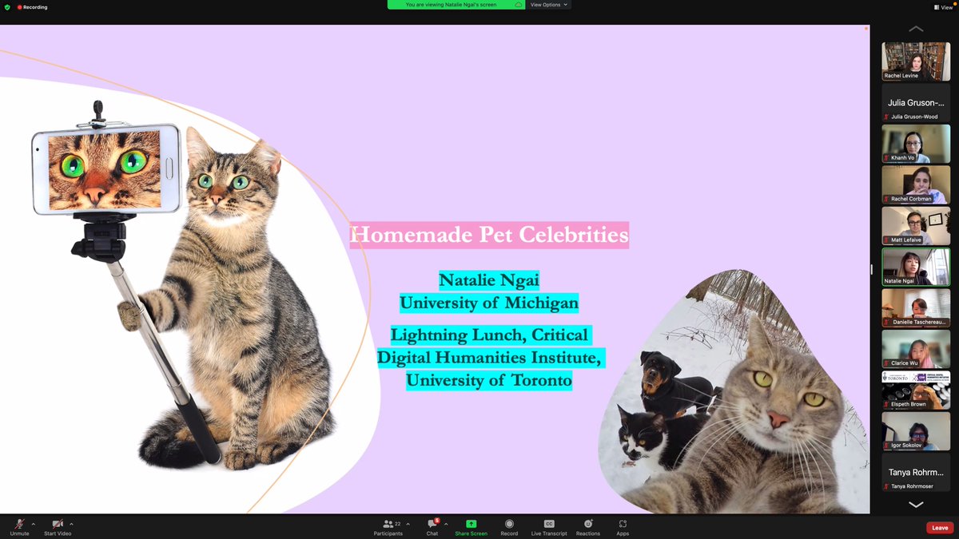Select Rachel Corbman's video thumbnail
The image size is (959, 539).
tap(916, 184)
